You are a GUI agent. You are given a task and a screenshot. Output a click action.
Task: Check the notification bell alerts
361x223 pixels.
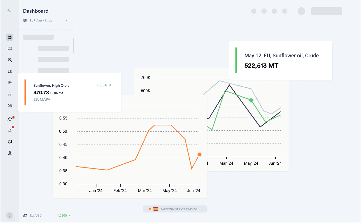coord(10,130)
